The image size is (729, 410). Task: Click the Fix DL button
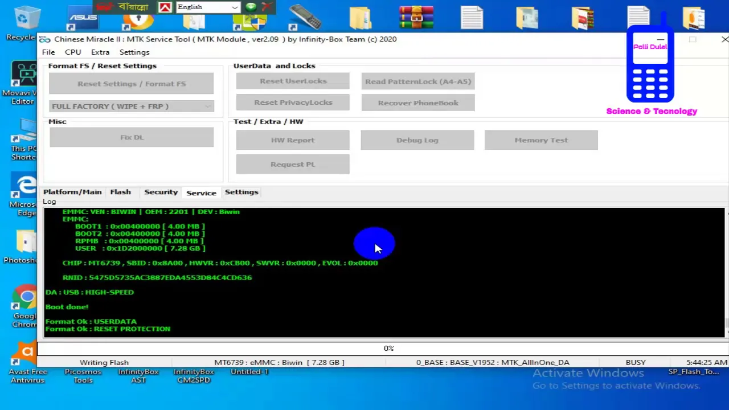click(132, 137)
